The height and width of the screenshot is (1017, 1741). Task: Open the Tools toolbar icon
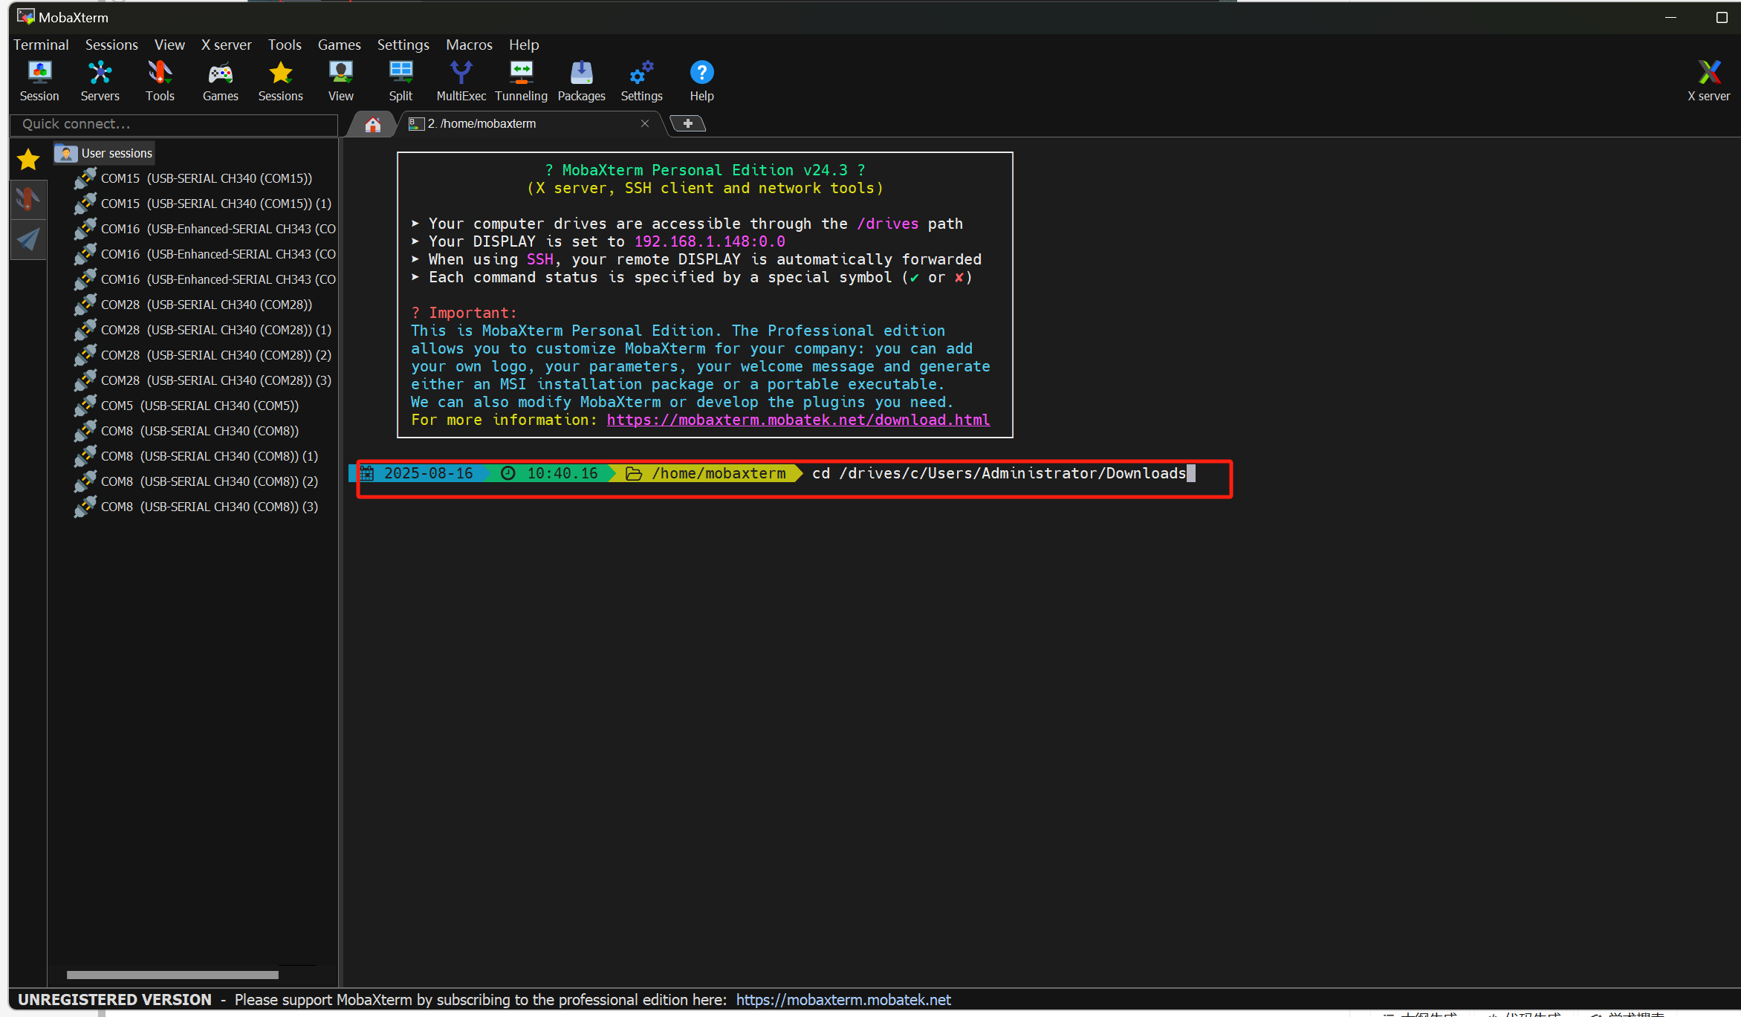coord(160,81)
